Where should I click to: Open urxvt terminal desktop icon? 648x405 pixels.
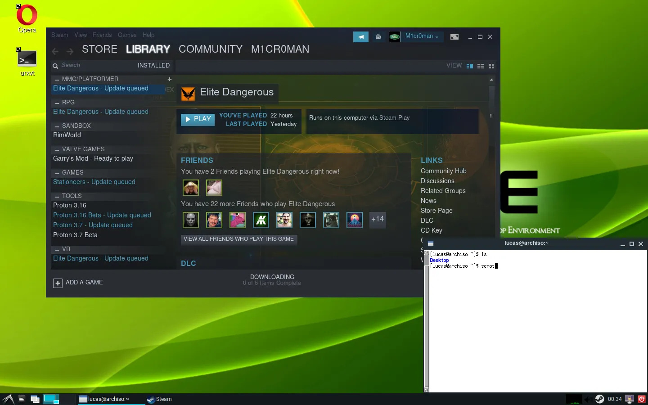pyautogui.click(x=27, y=62)
